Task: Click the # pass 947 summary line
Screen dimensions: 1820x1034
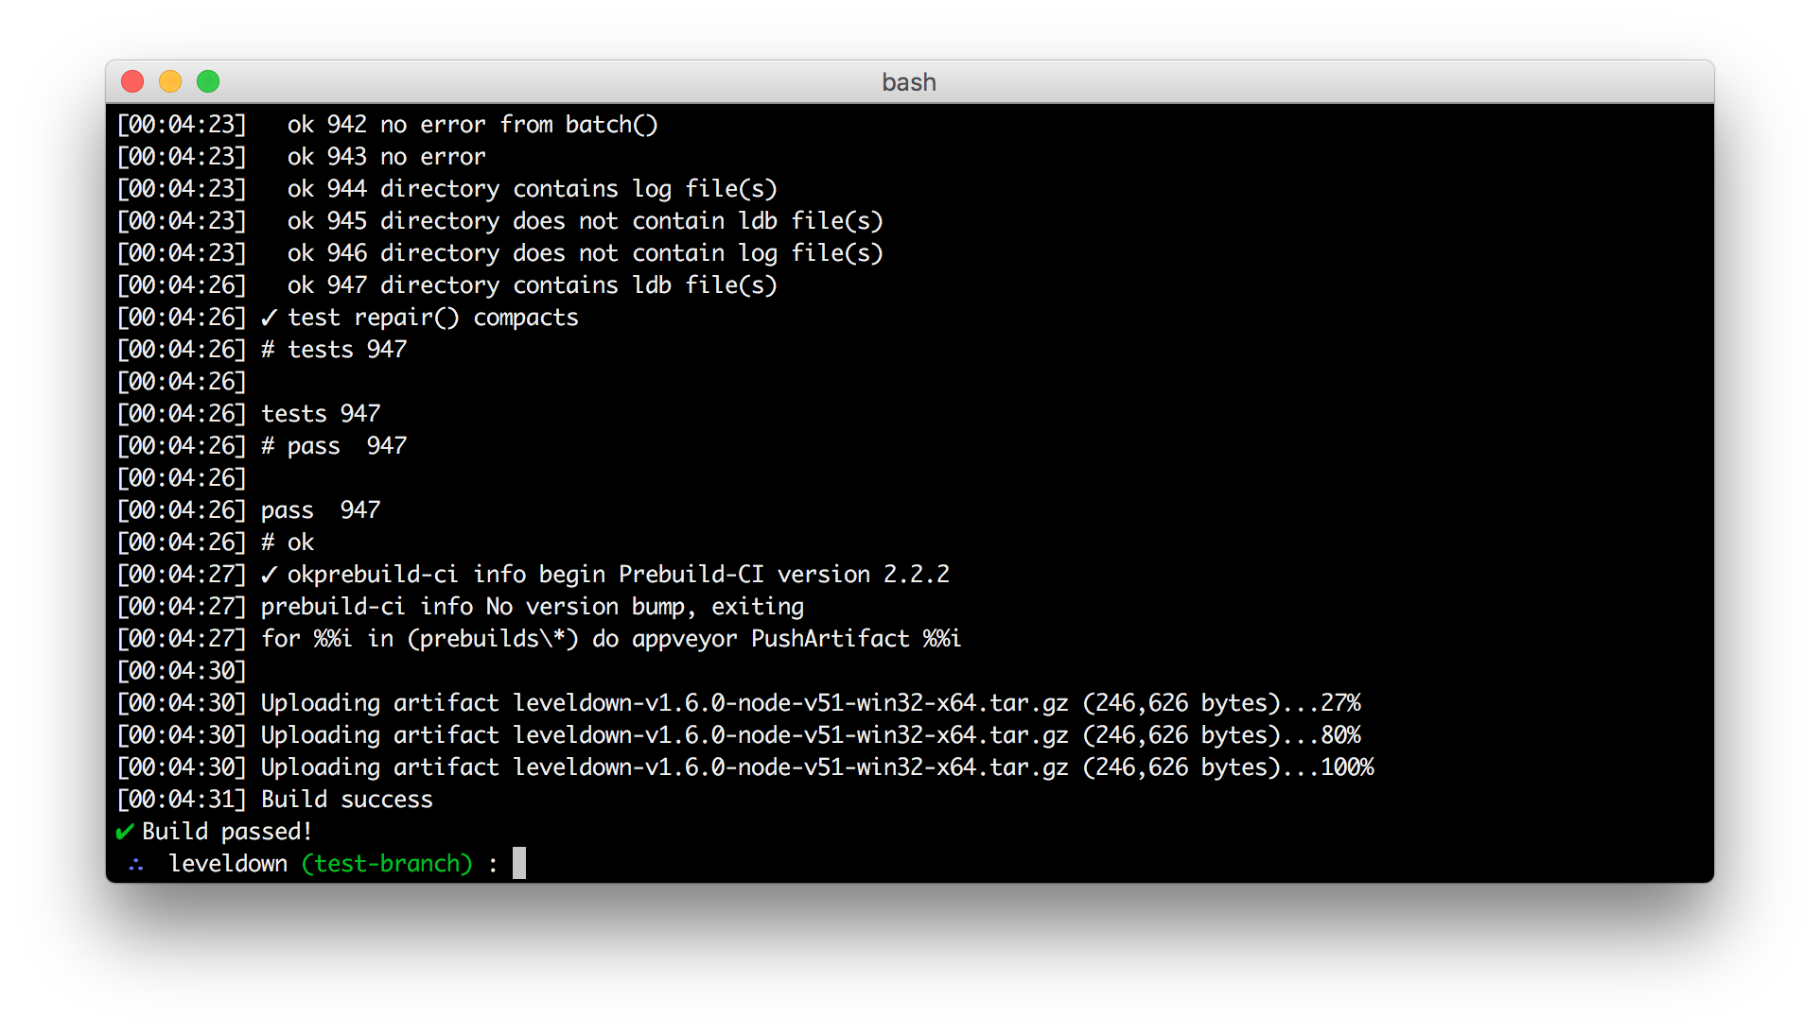Action: click(333, 446)
